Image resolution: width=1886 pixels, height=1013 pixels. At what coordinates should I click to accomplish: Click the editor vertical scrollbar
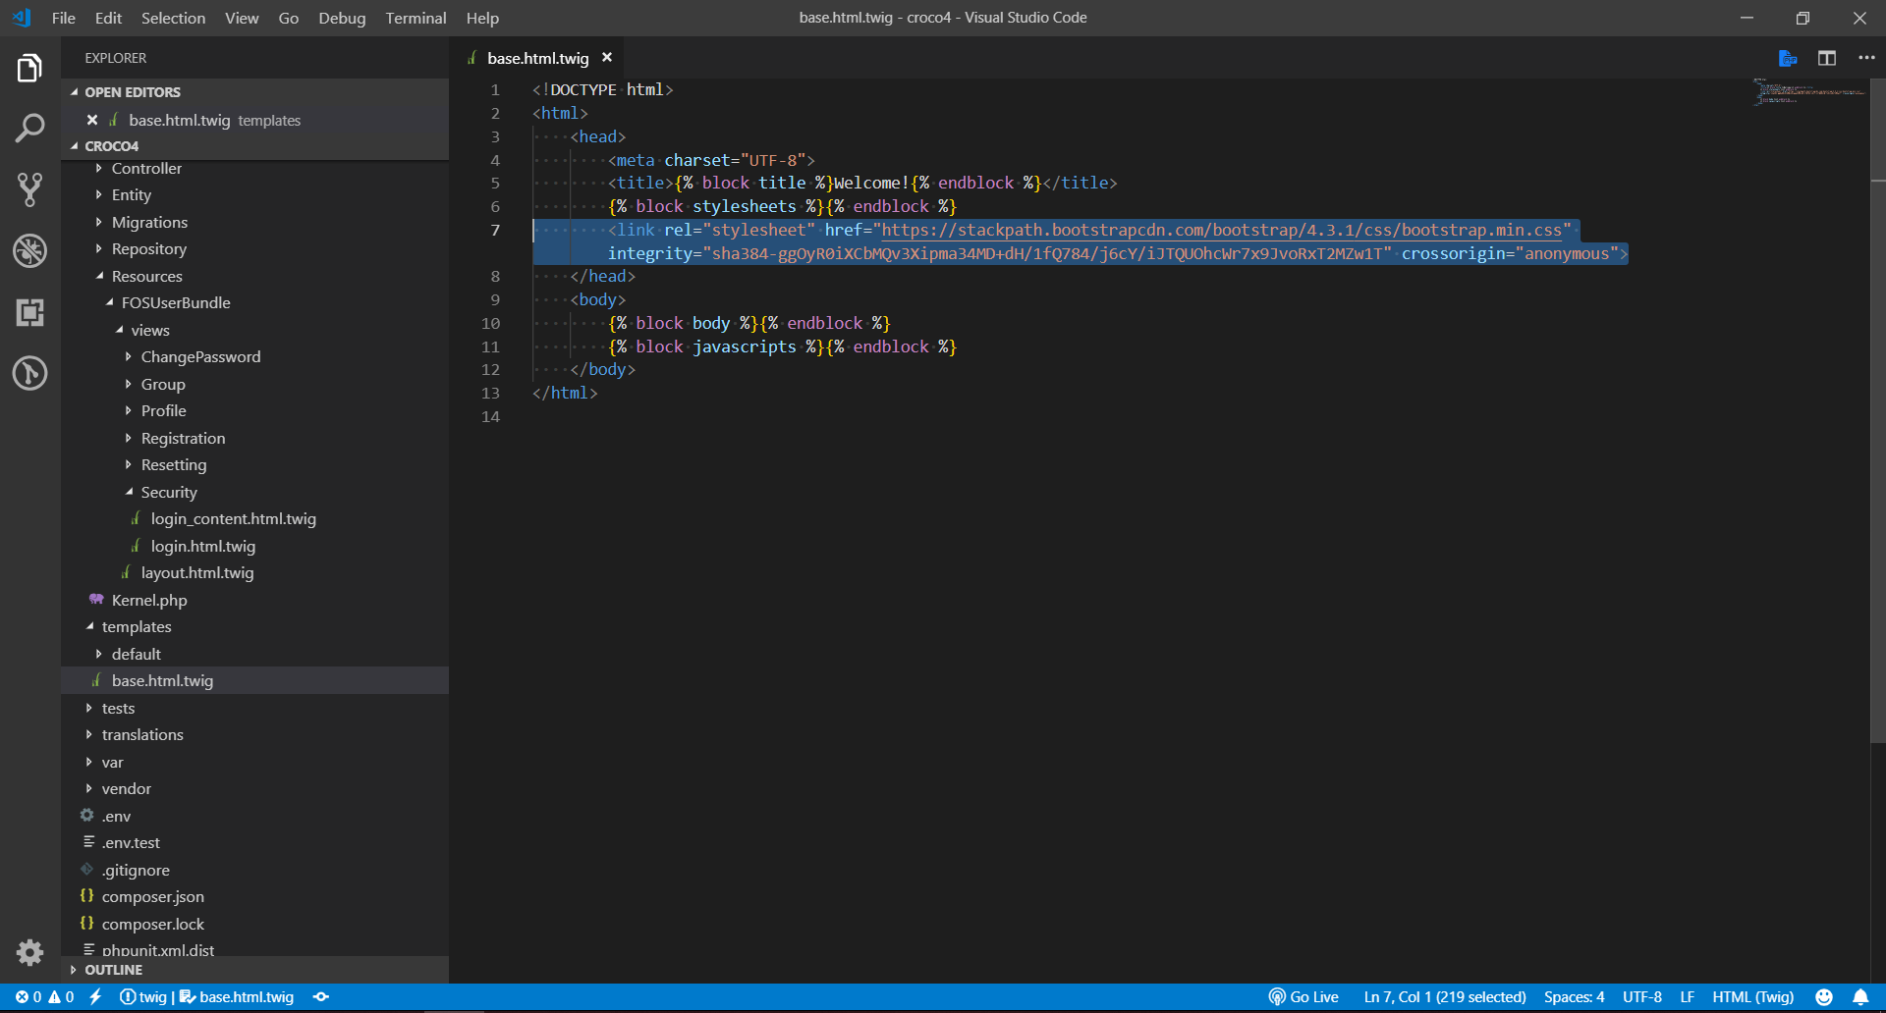1878,412
